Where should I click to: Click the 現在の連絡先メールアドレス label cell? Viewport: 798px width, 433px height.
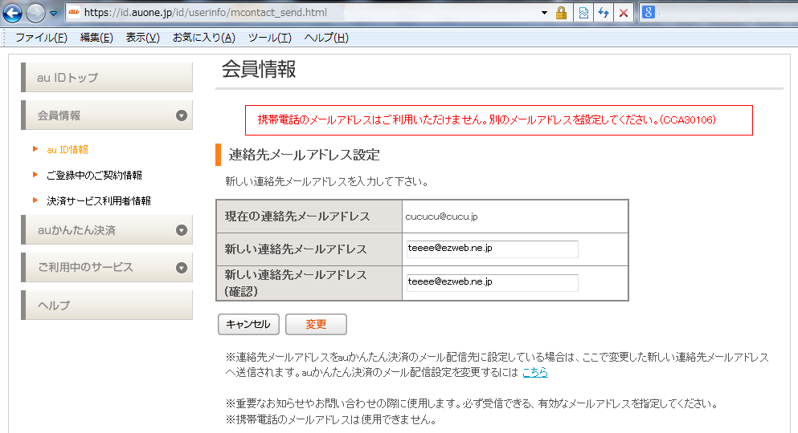[x=309, y=216]
